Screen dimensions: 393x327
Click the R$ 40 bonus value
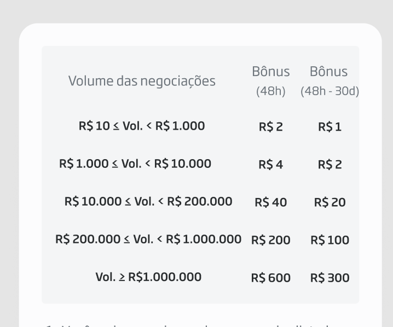pyautogui.click(x=271, y=202)
